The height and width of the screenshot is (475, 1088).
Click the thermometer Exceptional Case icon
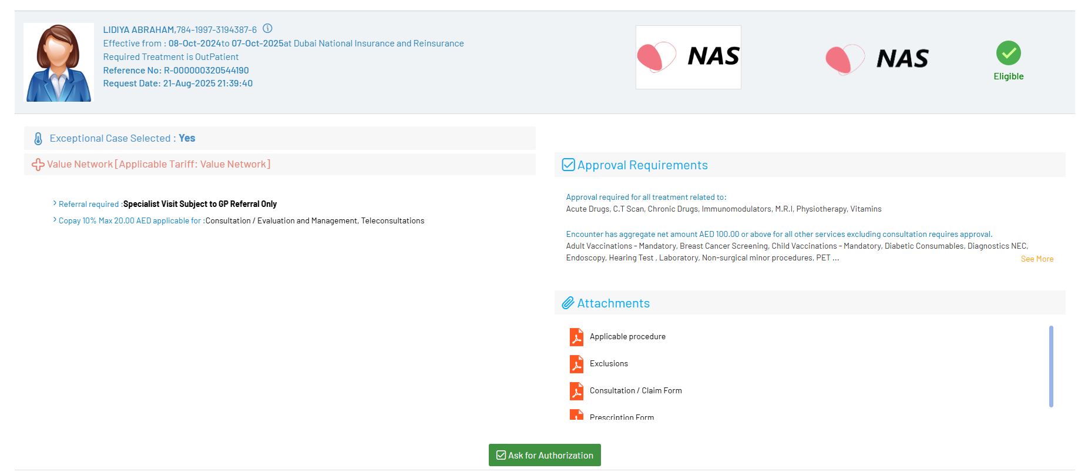(x=38, y=139)
